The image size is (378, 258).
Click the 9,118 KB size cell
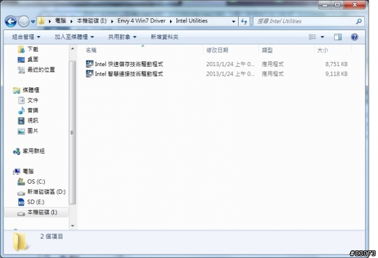[x=336, y=74]
